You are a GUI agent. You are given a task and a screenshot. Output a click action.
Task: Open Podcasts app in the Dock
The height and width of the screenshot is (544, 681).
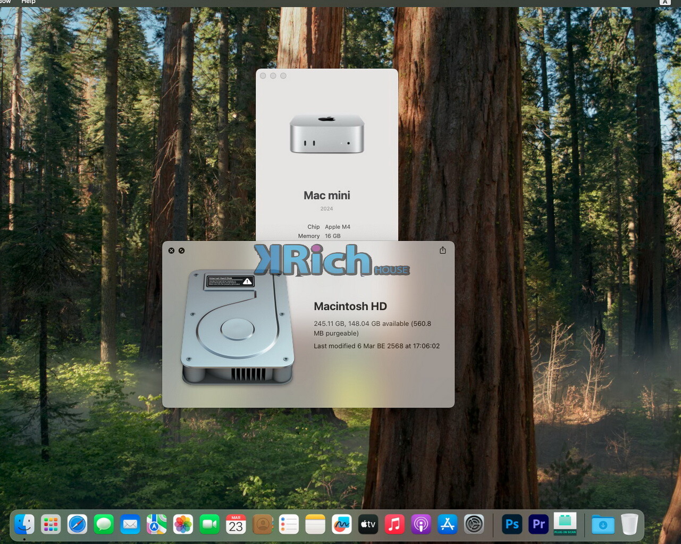pos(421,524)
